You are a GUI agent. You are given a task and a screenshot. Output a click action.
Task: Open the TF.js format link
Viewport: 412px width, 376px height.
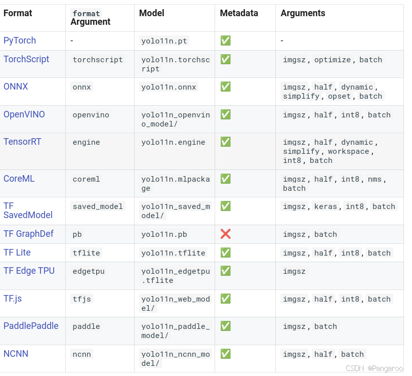13,299
